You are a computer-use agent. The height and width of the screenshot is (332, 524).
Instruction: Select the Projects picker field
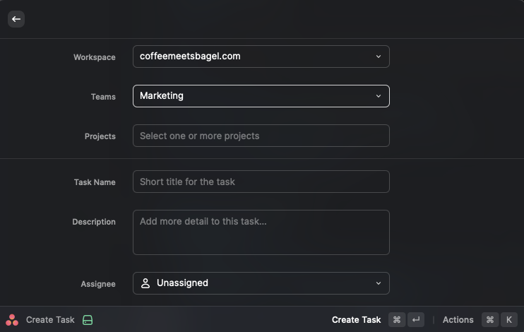tap(261, 136)
